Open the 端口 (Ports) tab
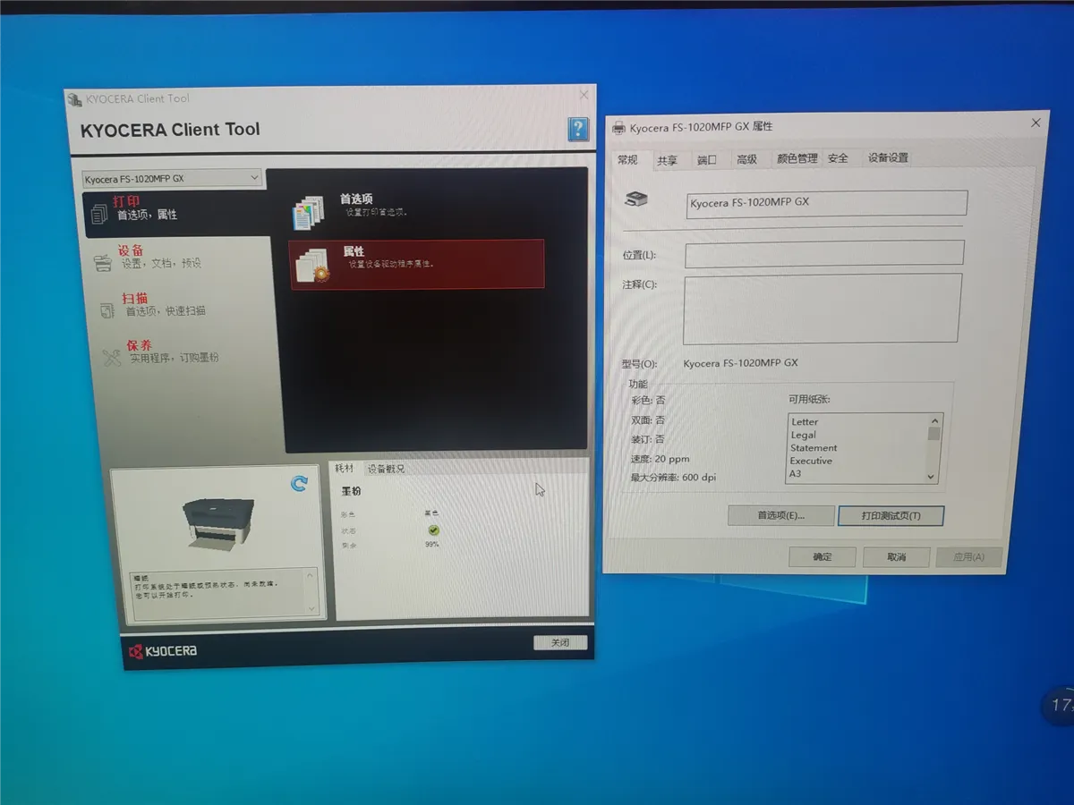The image size is (1074, 805). click(x=707, y=160)
